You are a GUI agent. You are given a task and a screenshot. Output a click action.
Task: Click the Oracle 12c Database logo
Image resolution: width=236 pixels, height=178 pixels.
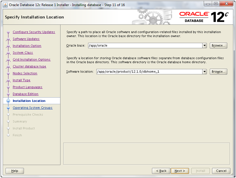pos(204,17)
